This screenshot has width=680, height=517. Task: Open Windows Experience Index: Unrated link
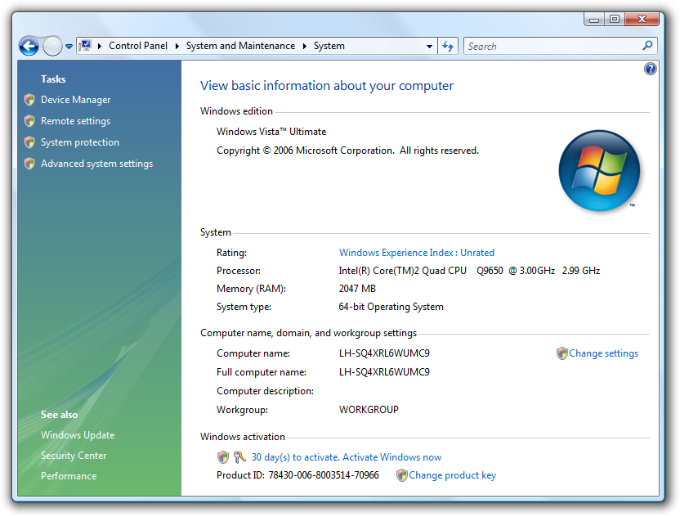pos(416,252)
